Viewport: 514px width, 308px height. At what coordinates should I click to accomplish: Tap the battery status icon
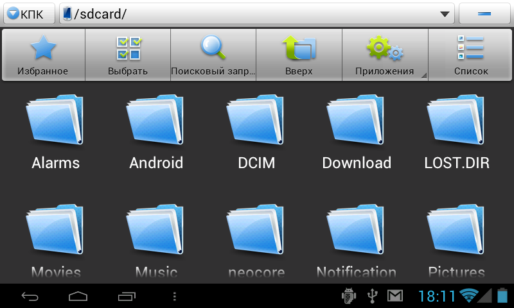pyautogui.click(x=502, y=295)
